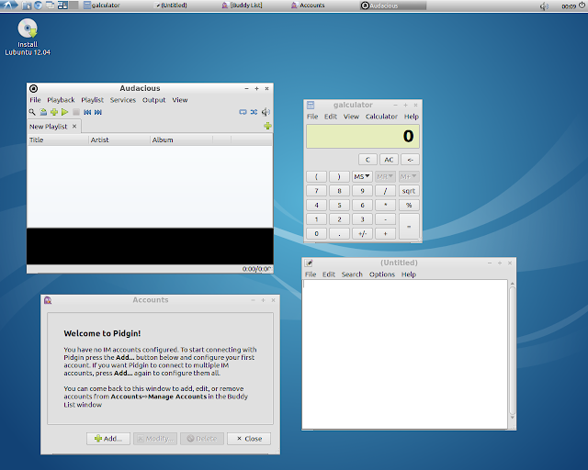The image size is (588, 470).
Task: Click the +/- sign toggle key
Action: click(362, 233)
